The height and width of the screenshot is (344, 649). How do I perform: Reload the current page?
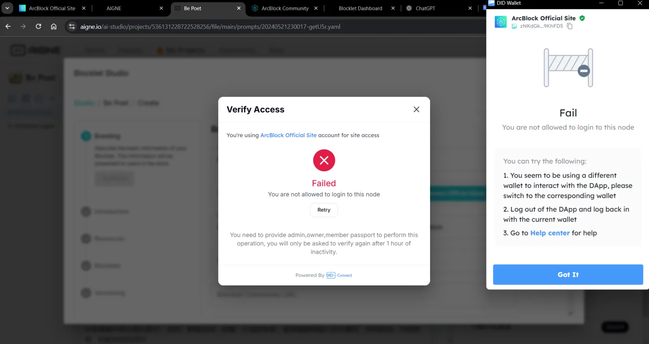click(39, 26)
